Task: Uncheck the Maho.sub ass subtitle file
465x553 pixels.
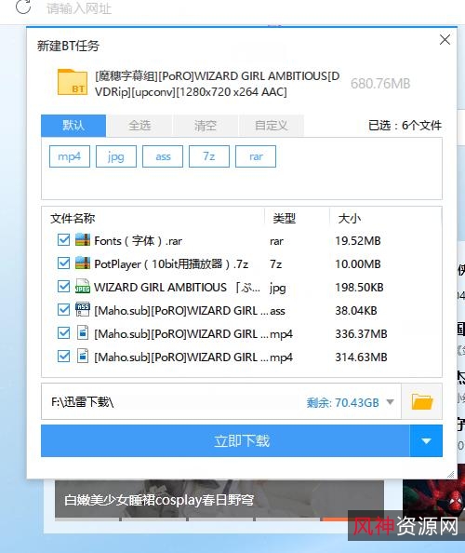Action: [64, 310]
